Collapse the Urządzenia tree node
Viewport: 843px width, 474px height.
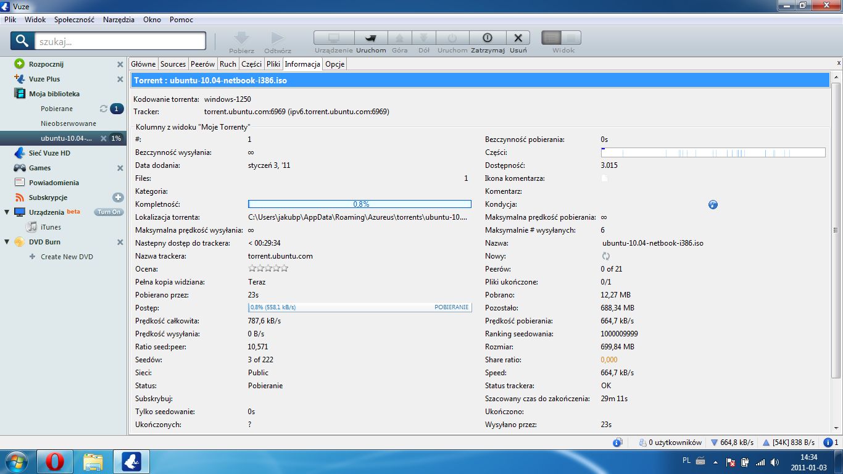click(7, 212)
